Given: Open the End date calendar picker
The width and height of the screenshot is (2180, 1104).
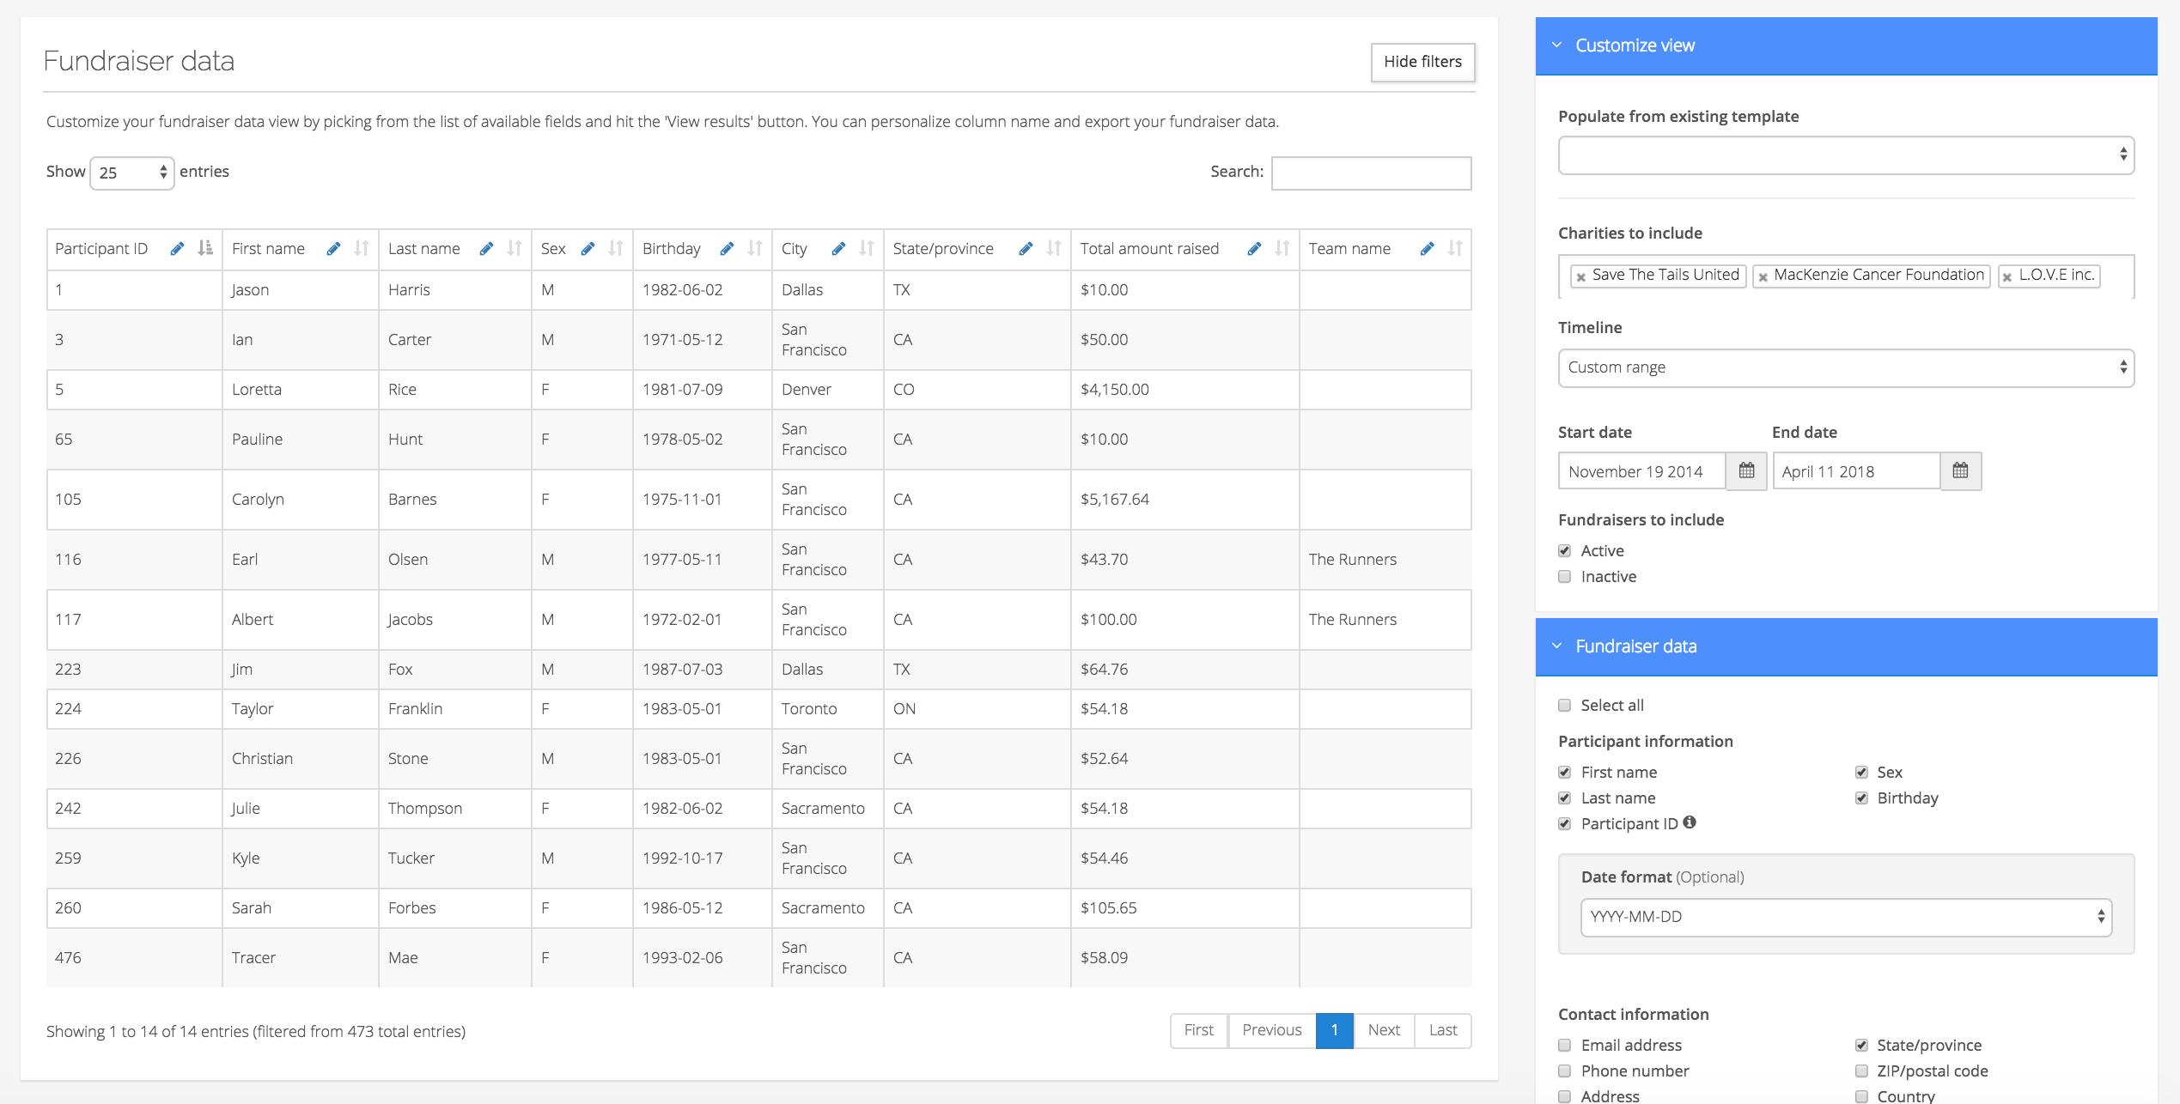Looking at the screenshot, I should pos(1960,471).
